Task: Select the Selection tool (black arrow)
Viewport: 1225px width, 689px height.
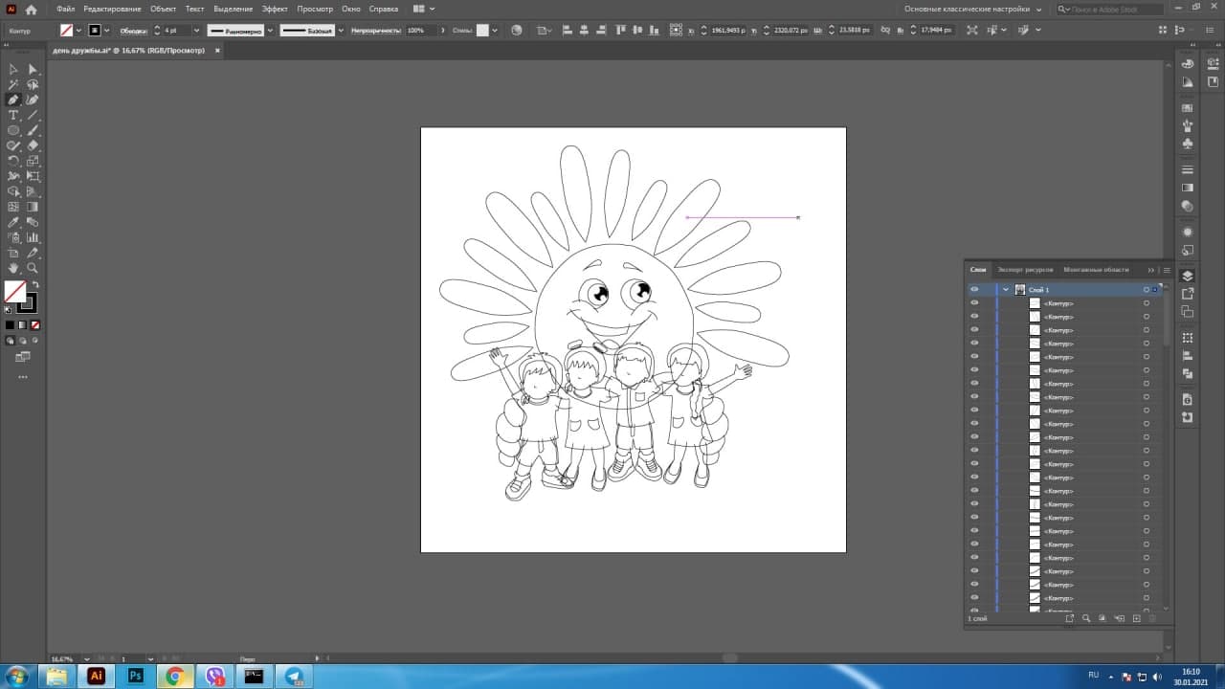Action: pyautogui.click(x=13, y=69)
